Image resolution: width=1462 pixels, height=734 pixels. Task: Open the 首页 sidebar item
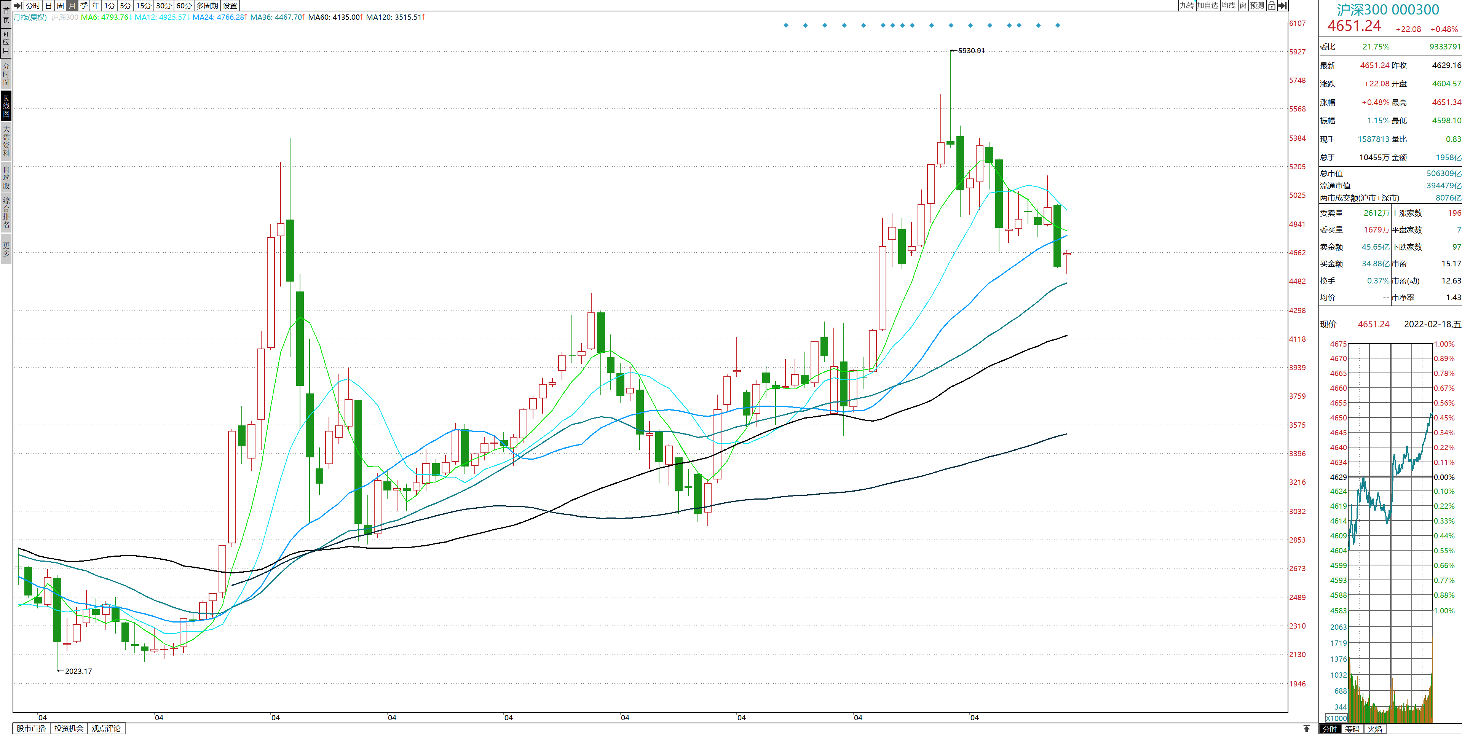6,15
